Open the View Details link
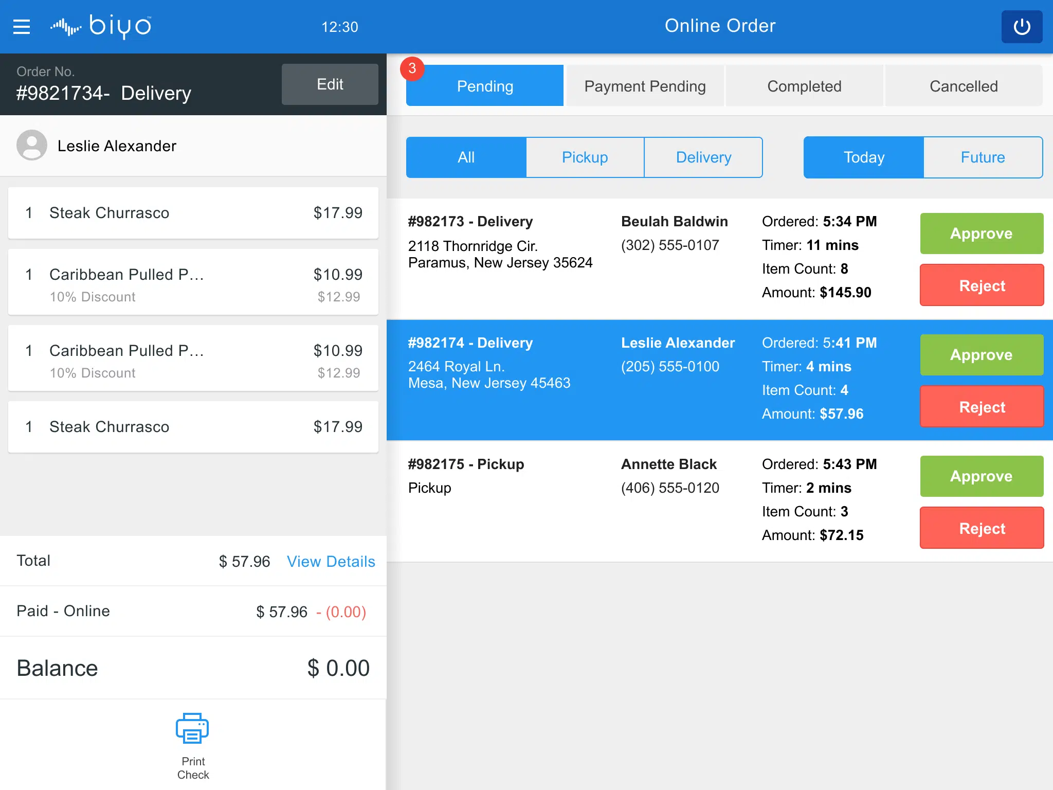 click(331, 561)
